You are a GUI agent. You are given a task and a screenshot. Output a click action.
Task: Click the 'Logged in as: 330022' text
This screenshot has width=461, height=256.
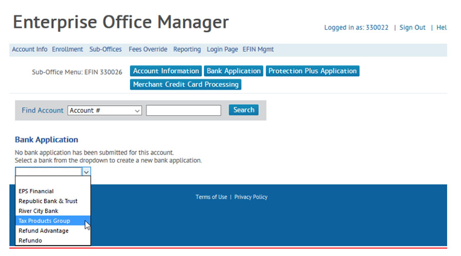pyautogui.click(x=356, y=28)
